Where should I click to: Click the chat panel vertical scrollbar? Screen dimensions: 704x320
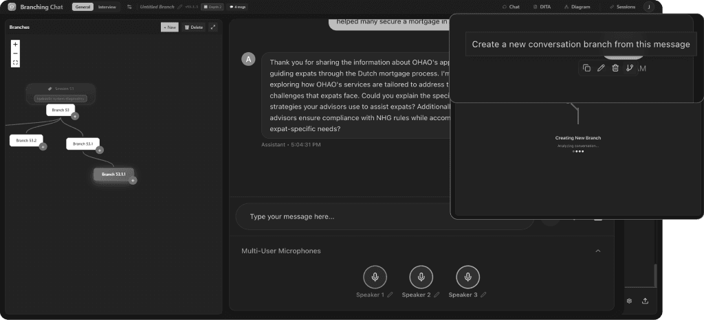[x=654, y=276]
